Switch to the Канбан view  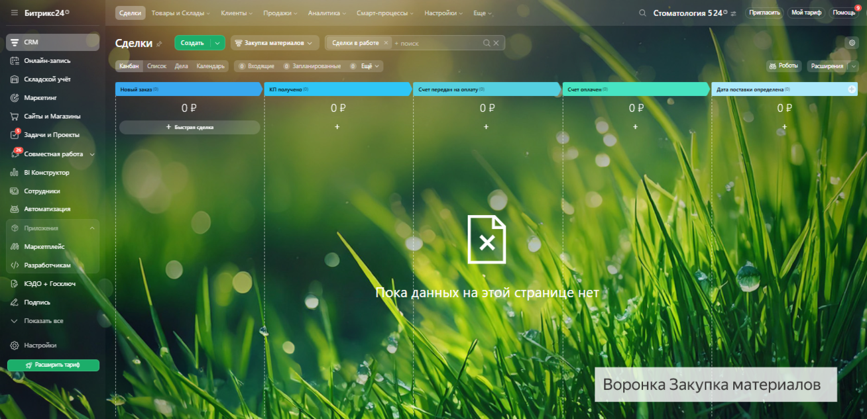click(x=129, y=66)
